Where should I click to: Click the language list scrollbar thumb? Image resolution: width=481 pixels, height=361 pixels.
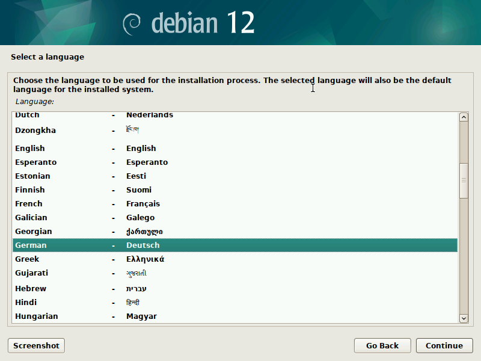pos(464,180)
